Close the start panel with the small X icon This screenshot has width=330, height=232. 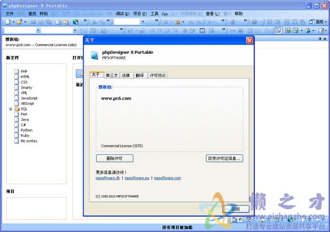pos(325,38)
